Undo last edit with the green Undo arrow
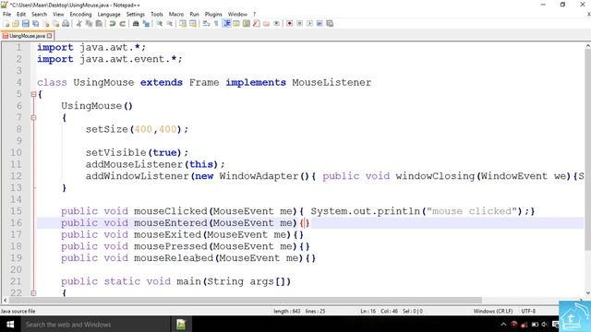Viewport: 591px width, 332px height. click(113, 23)
